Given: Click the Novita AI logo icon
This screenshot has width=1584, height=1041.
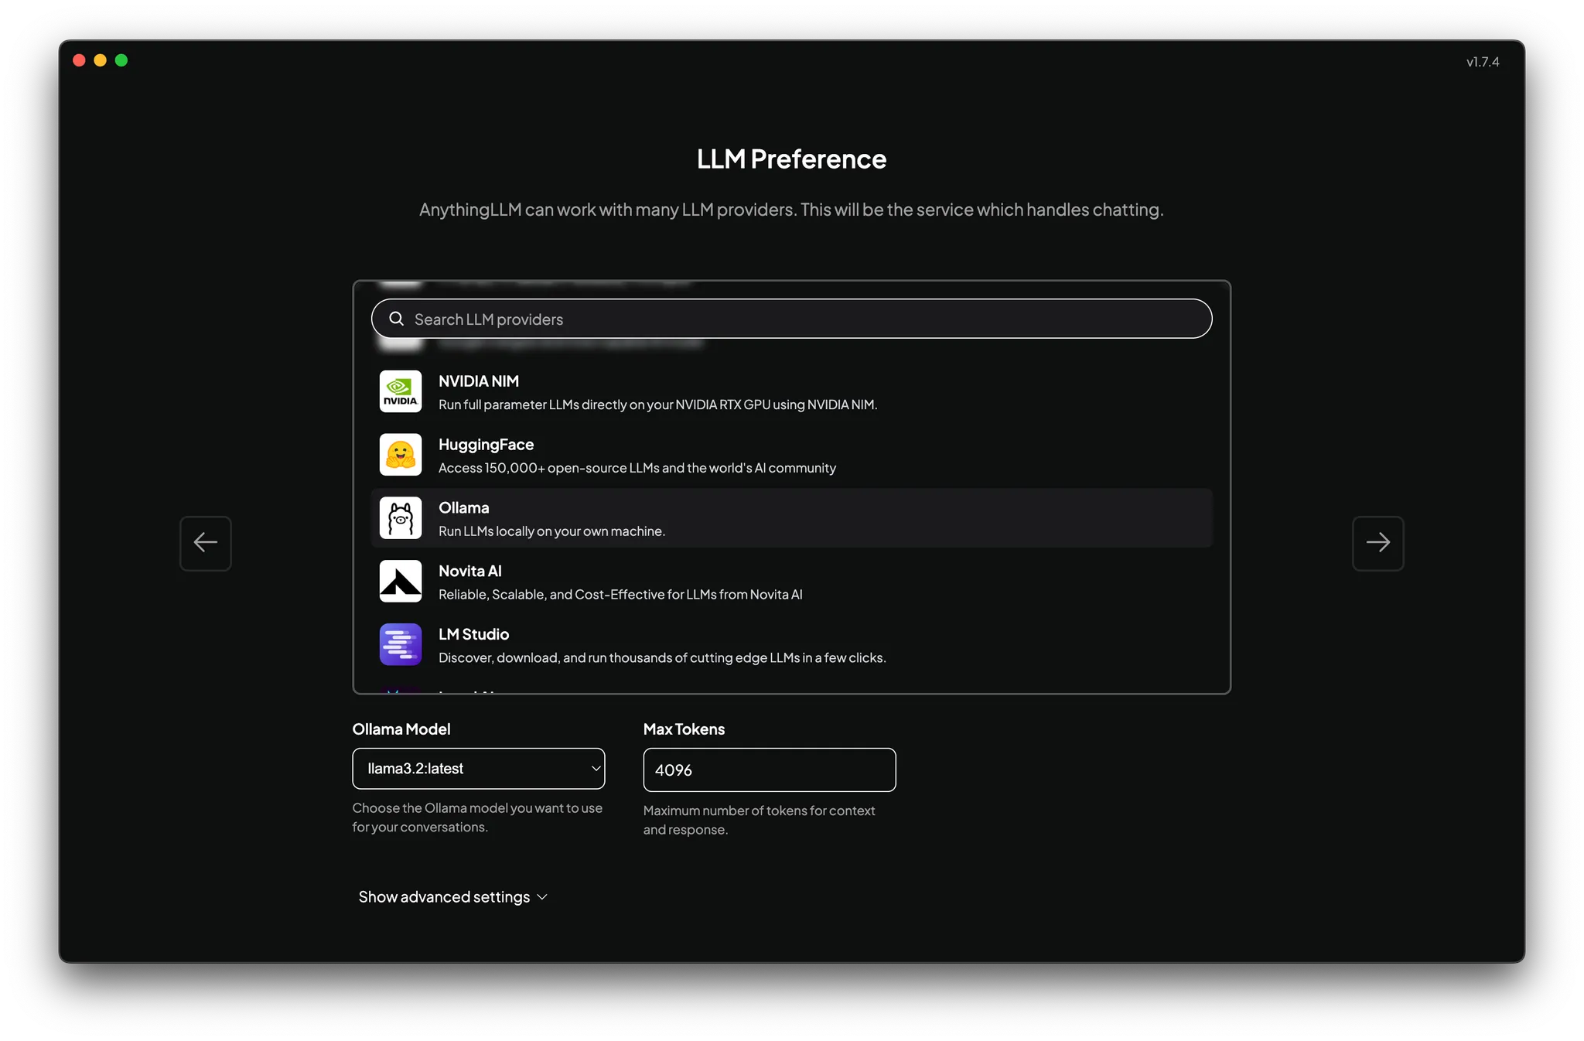Looking at the screenshot, I should point(401,582).
